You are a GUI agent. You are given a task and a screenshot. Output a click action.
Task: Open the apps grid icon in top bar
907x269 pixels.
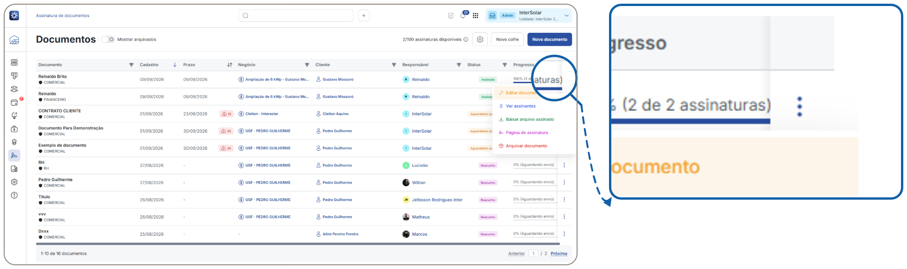(475, 16)
